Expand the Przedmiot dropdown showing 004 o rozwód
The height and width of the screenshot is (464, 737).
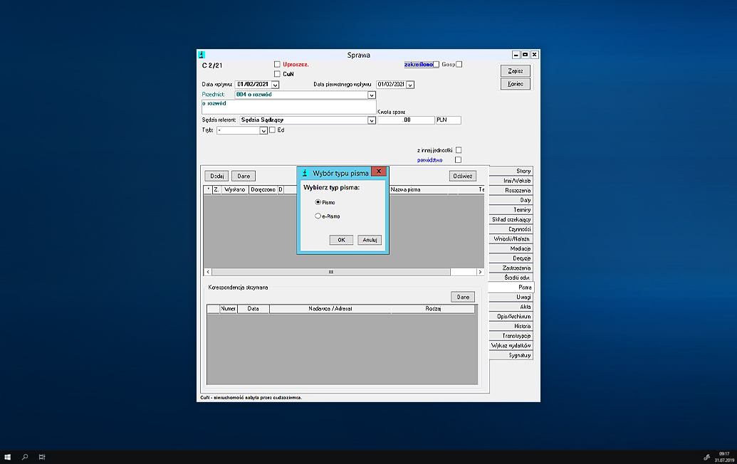372,95
